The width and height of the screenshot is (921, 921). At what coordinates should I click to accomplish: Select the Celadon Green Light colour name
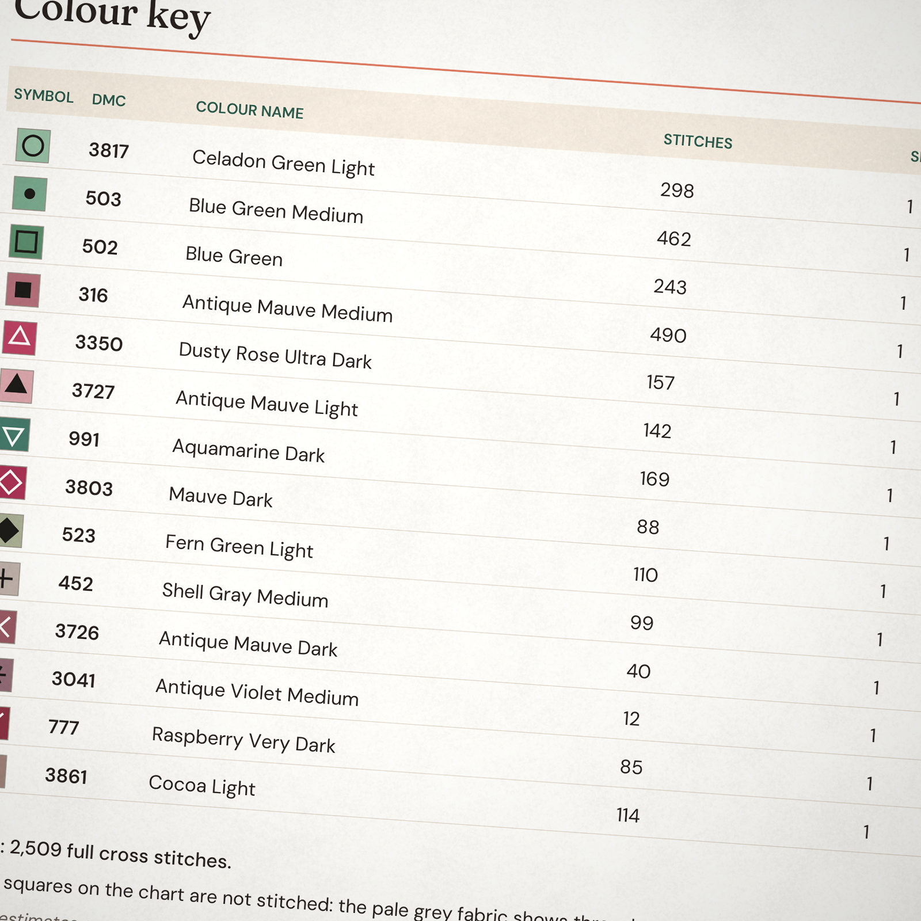click(283, 163)
